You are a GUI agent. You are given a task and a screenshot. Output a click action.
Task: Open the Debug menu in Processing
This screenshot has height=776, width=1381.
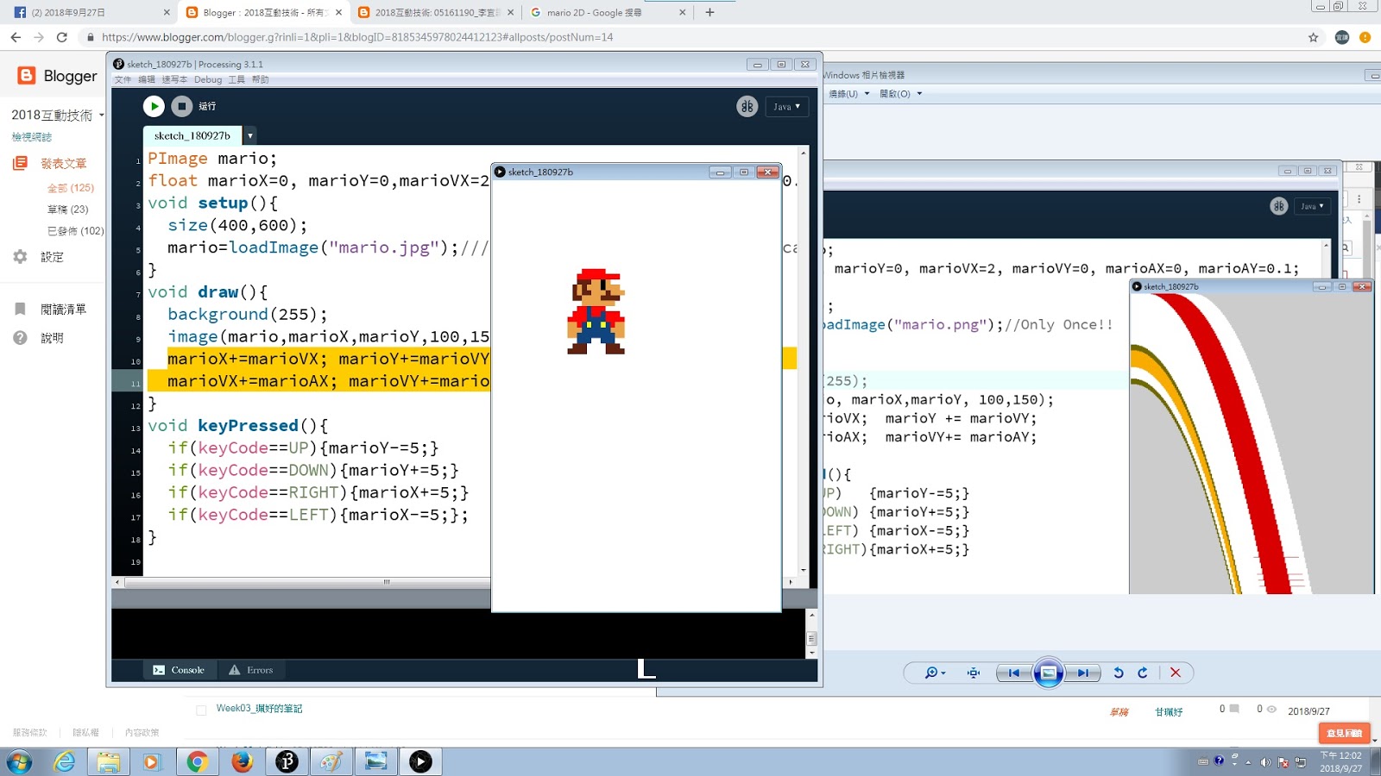(x=208, y=79)
